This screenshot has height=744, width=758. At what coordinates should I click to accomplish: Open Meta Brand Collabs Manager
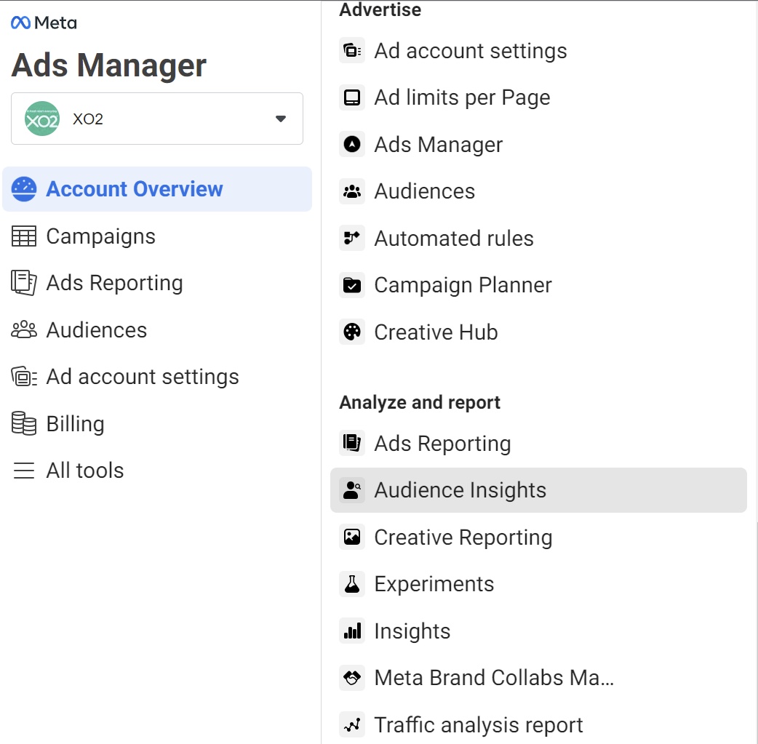coord(494,678)
